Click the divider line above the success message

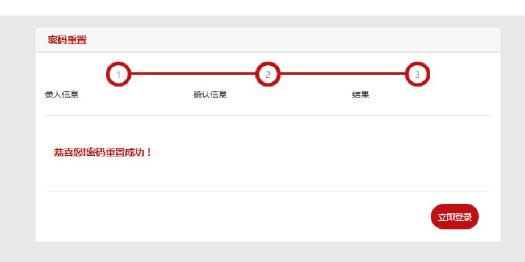pos(268,115)
